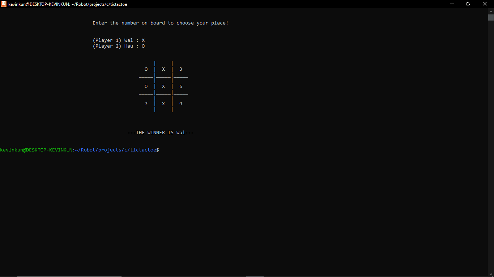The image size is (494, 277).
Task: Click the line 'Enter the number on board'
Action: 161,23
